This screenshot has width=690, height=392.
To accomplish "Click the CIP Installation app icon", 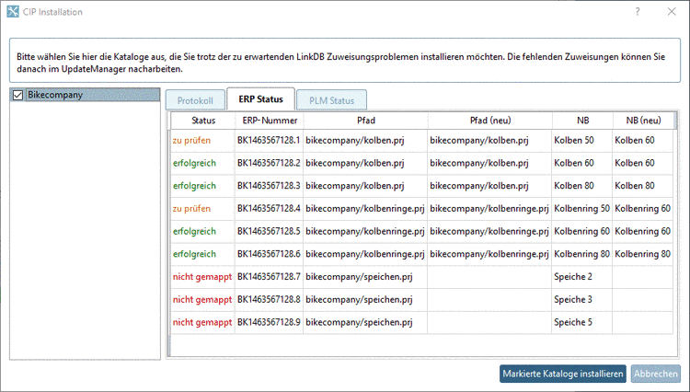I will click(x=13, y=11).
